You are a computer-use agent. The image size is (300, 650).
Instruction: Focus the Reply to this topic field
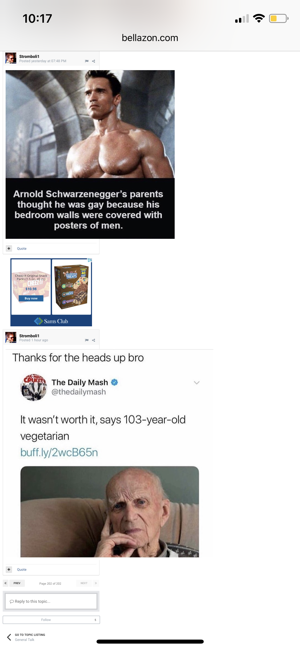pos(51,601)
